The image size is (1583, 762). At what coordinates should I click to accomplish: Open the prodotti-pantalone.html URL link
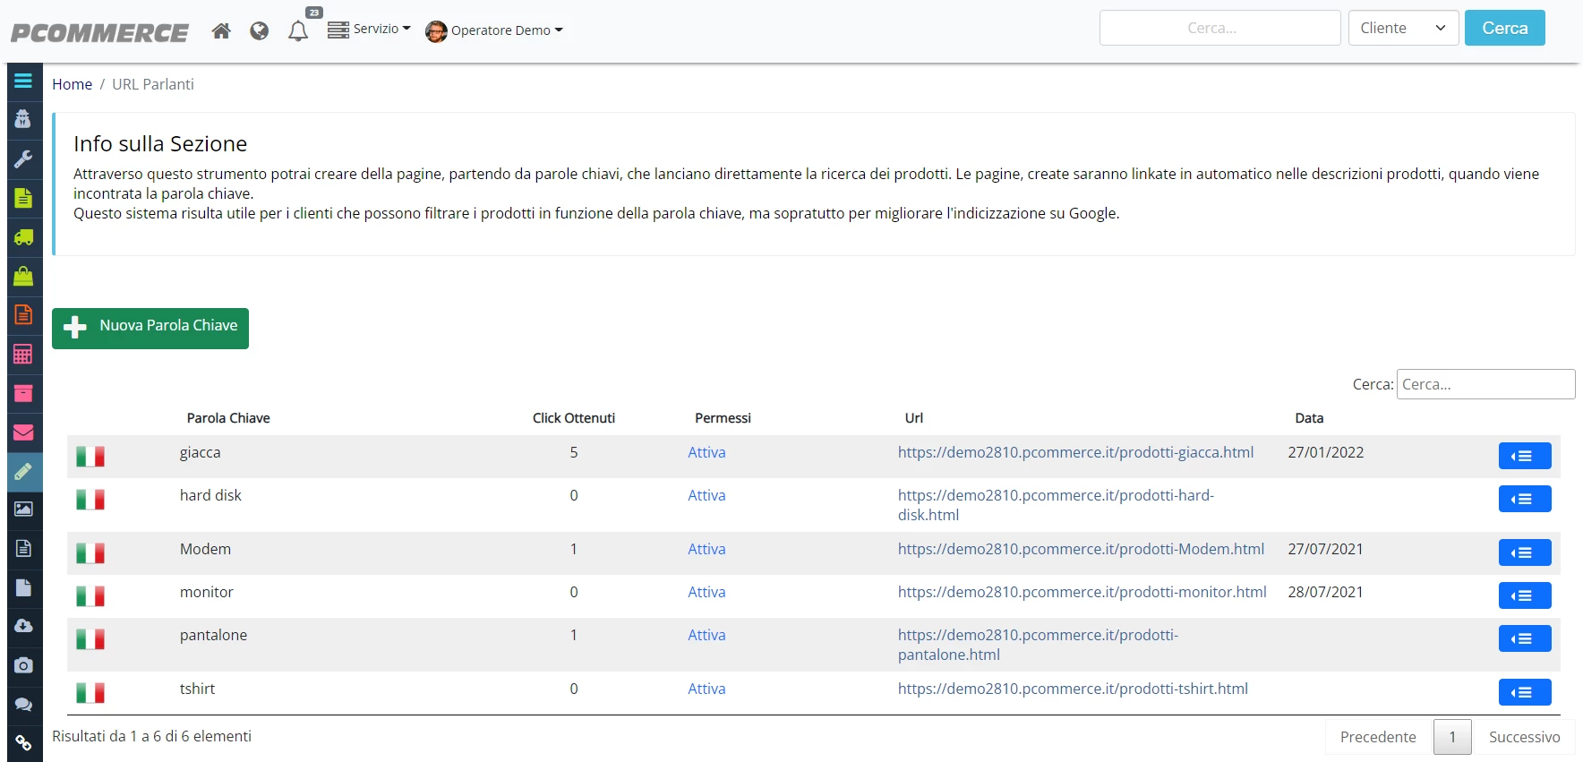click(x=1038, y=645)
